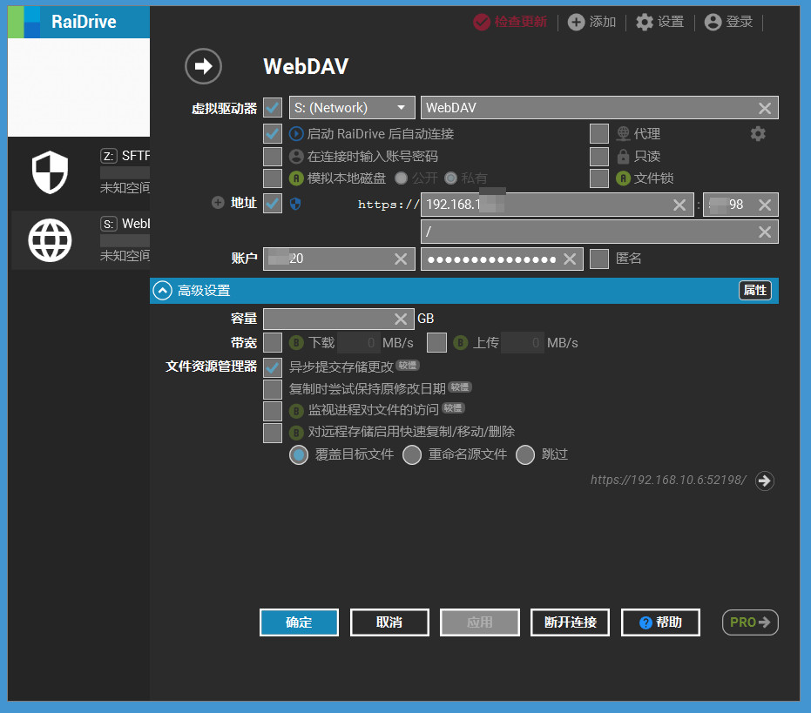Toggle async commit storage changes checkbox
The image size is (811, 713).
coord(273,367)
